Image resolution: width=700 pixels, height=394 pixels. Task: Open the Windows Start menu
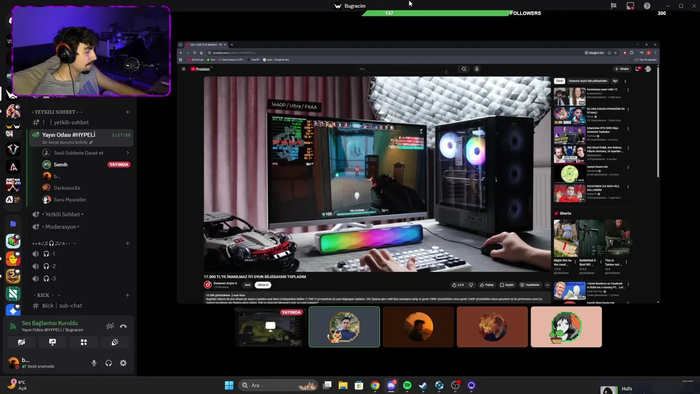click(x=229, y=385)
